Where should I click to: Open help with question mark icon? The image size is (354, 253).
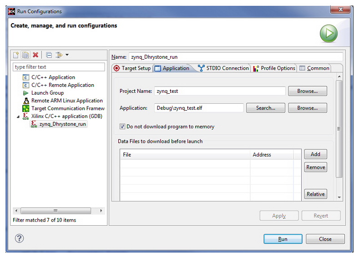[x=20, y=238]
